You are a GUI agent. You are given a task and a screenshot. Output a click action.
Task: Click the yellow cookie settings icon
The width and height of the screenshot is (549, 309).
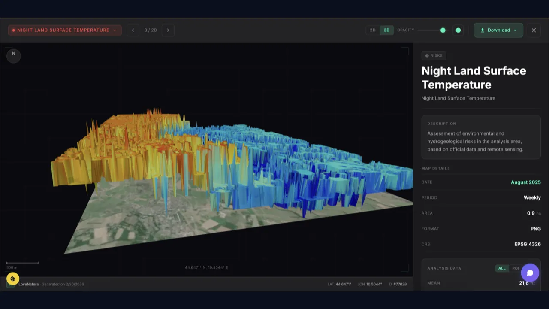click(x=13, y=279)
